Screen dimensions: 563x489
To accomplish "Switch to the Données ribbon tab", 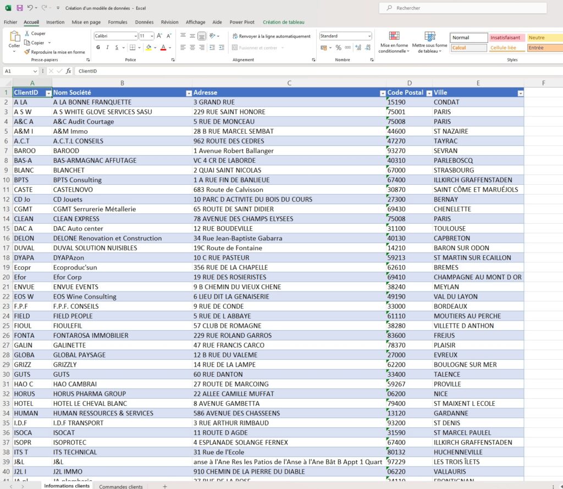I will (x=145, y=22).
